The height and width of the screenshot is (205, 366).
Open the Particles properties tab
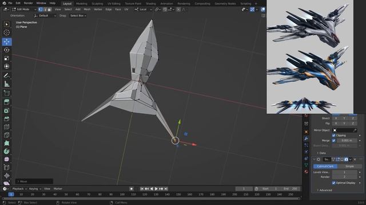307,145
